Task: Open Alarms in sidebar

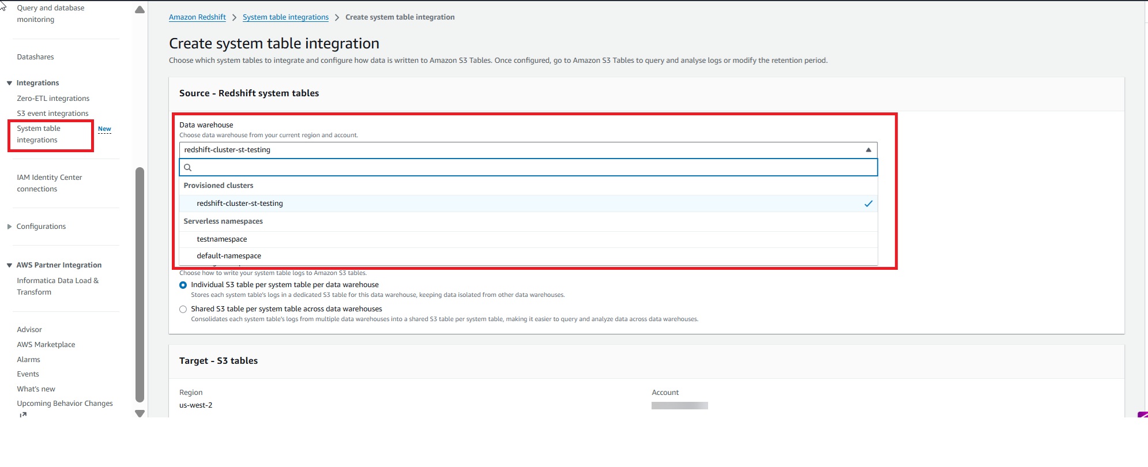Action: [28, 360]
